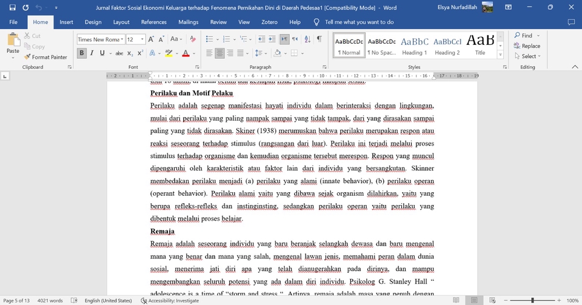Screen dimensions: 582x305
Task: Click the text highlight color button
Action: pos(169,53)
